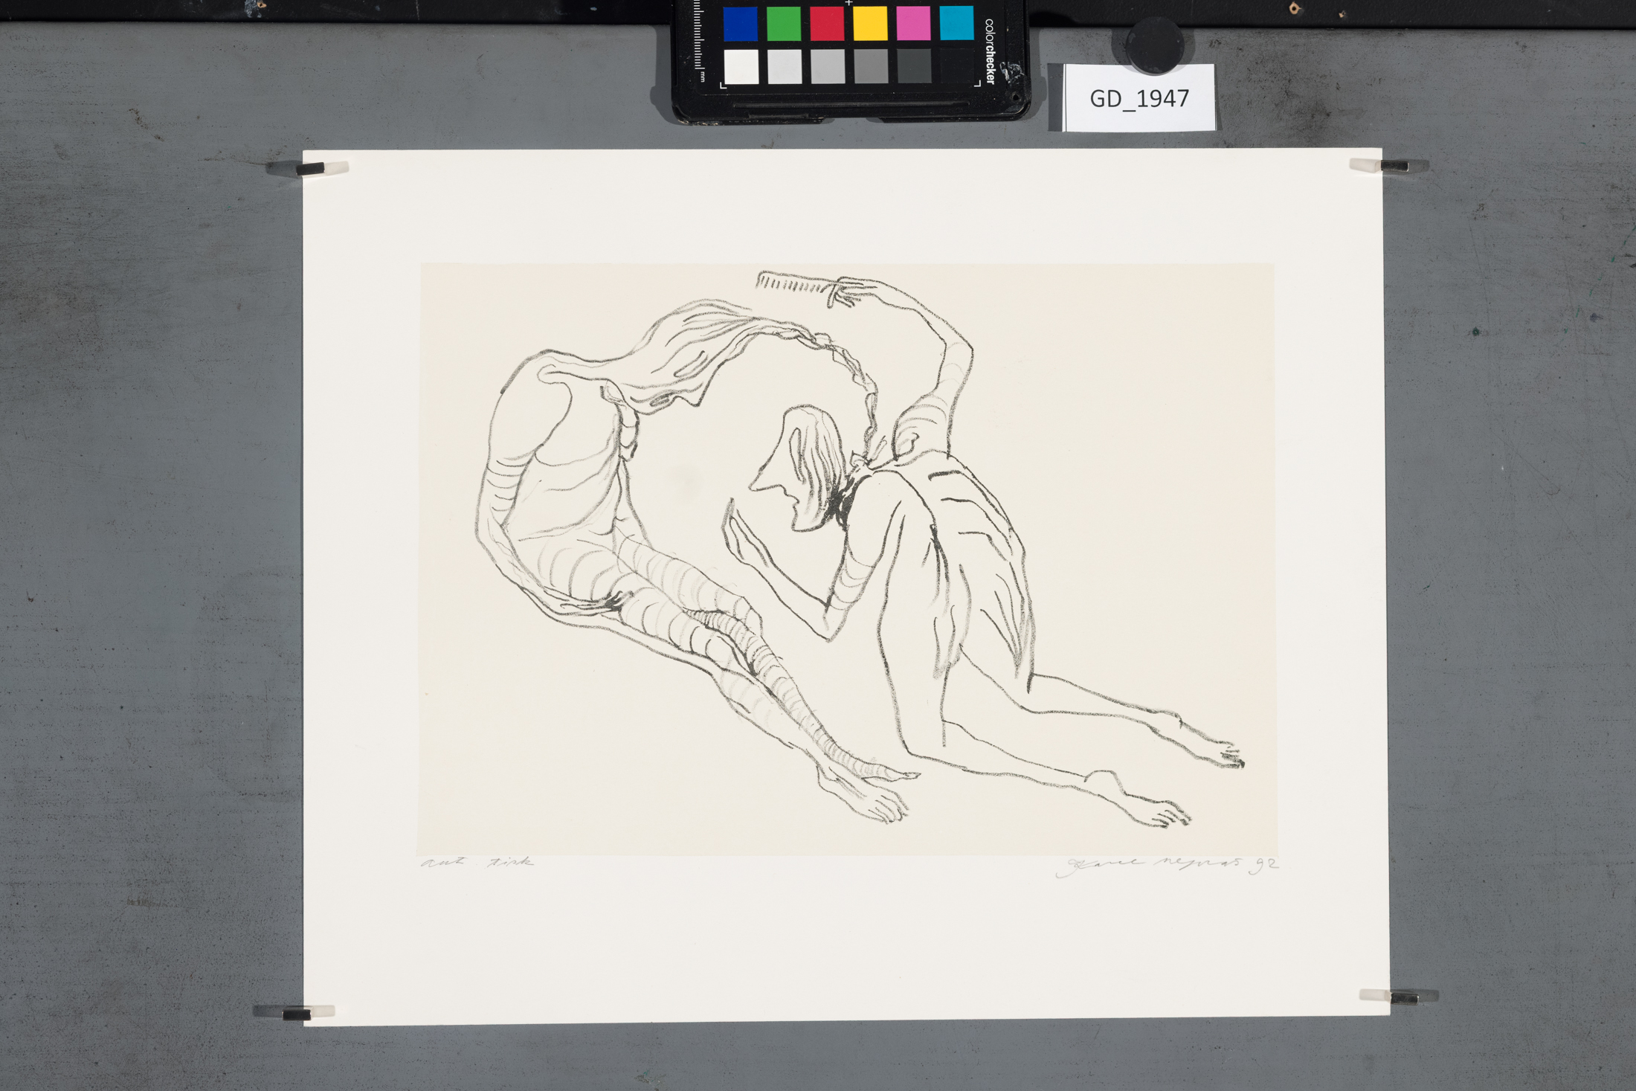Click the white grayscale patch
Viewport: 1636px width, 1091px height.
click(x=741, y=67)
